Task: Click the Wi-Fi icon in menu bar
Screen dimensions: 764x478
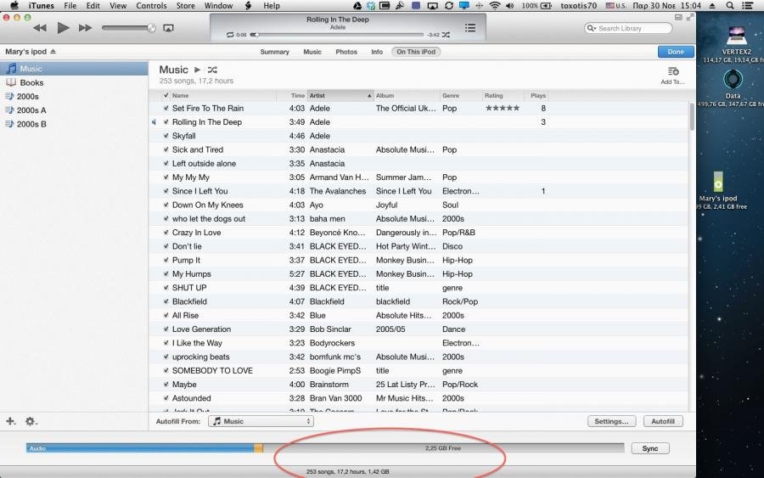Action: click(495, 6)
